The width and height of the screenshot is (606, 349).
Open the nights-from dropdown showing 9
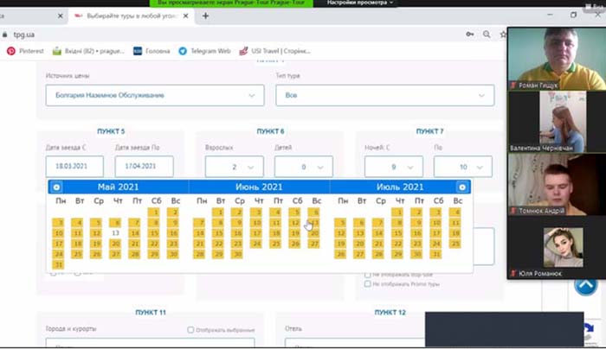pos(393,167)
